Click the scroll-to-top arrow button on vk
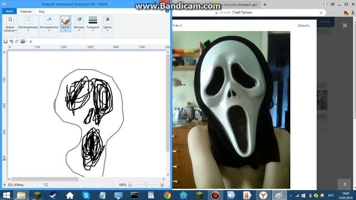 345,184
